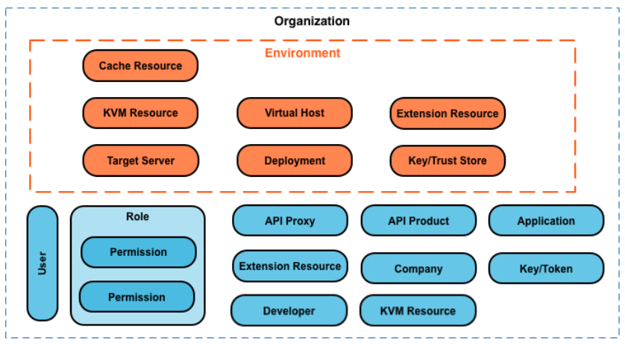625x344 pixels.
Task: Click the Virtual Host box
Action: pyautogui.click(x=295, y=113)
